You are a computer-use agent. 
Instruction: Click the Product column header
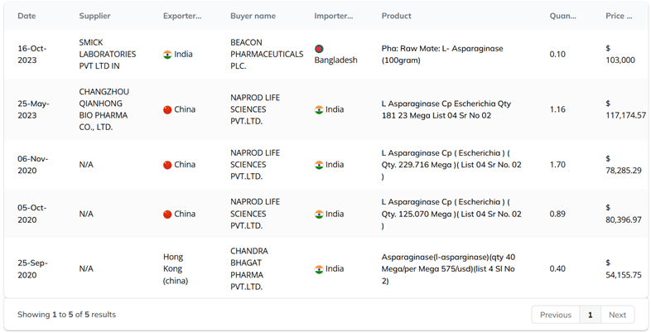[x=396, y=16]
